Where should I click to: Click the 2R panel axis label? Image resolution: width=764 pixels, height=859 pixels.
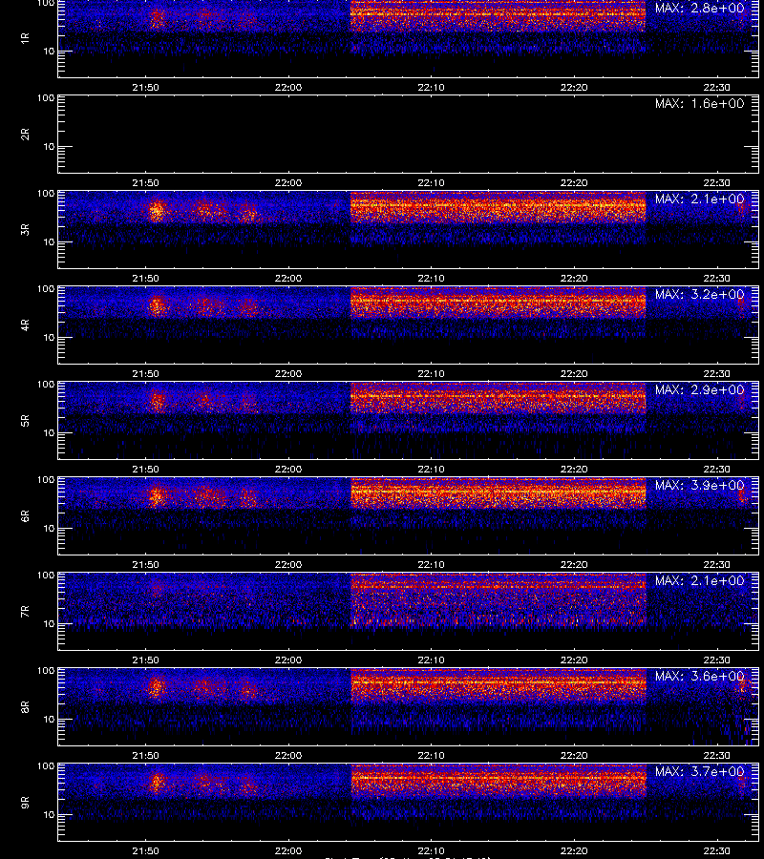click(x=25, y=135)
